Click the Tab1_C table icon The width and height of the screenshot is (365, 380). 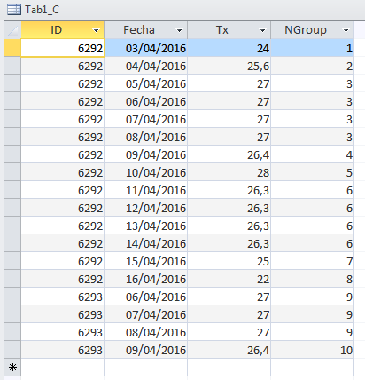[x=14, y=10]
